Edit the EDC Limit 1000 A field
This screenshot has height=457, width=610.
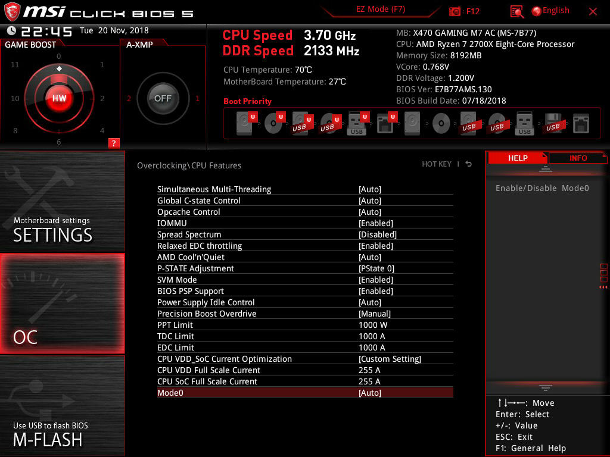(x=372, y=348)
